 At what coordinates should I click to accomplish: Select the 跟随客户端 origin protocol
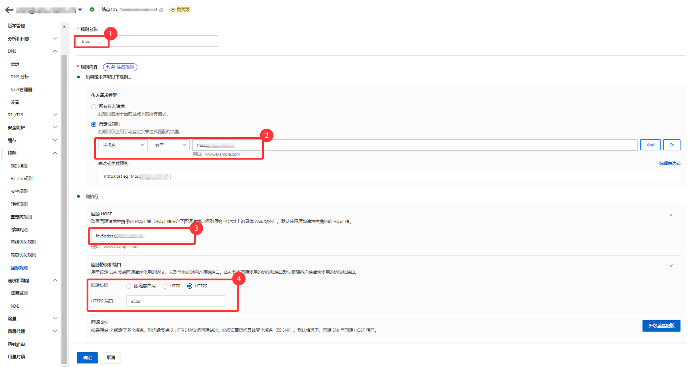[x=129, y=286]
